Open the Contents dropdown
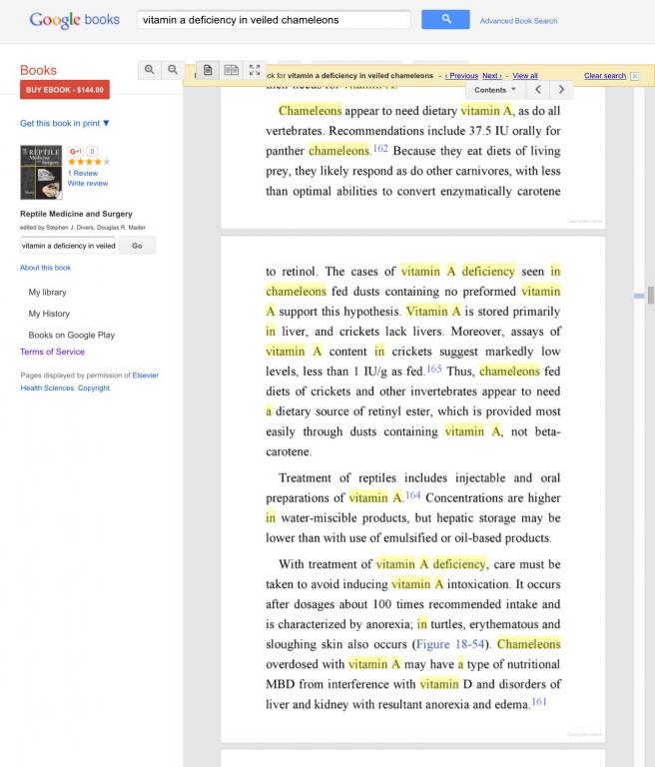 [495, 90]
